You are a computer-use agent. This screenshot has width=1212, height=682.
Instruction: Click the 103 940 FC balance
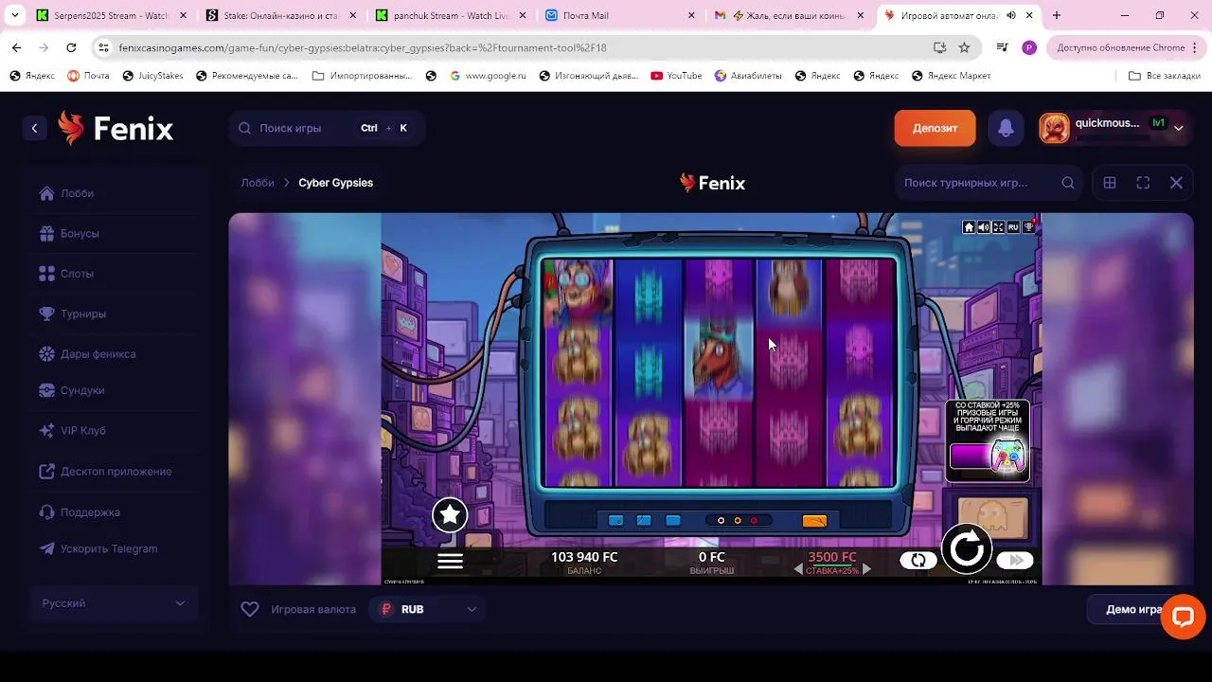(x=584, y=557)
